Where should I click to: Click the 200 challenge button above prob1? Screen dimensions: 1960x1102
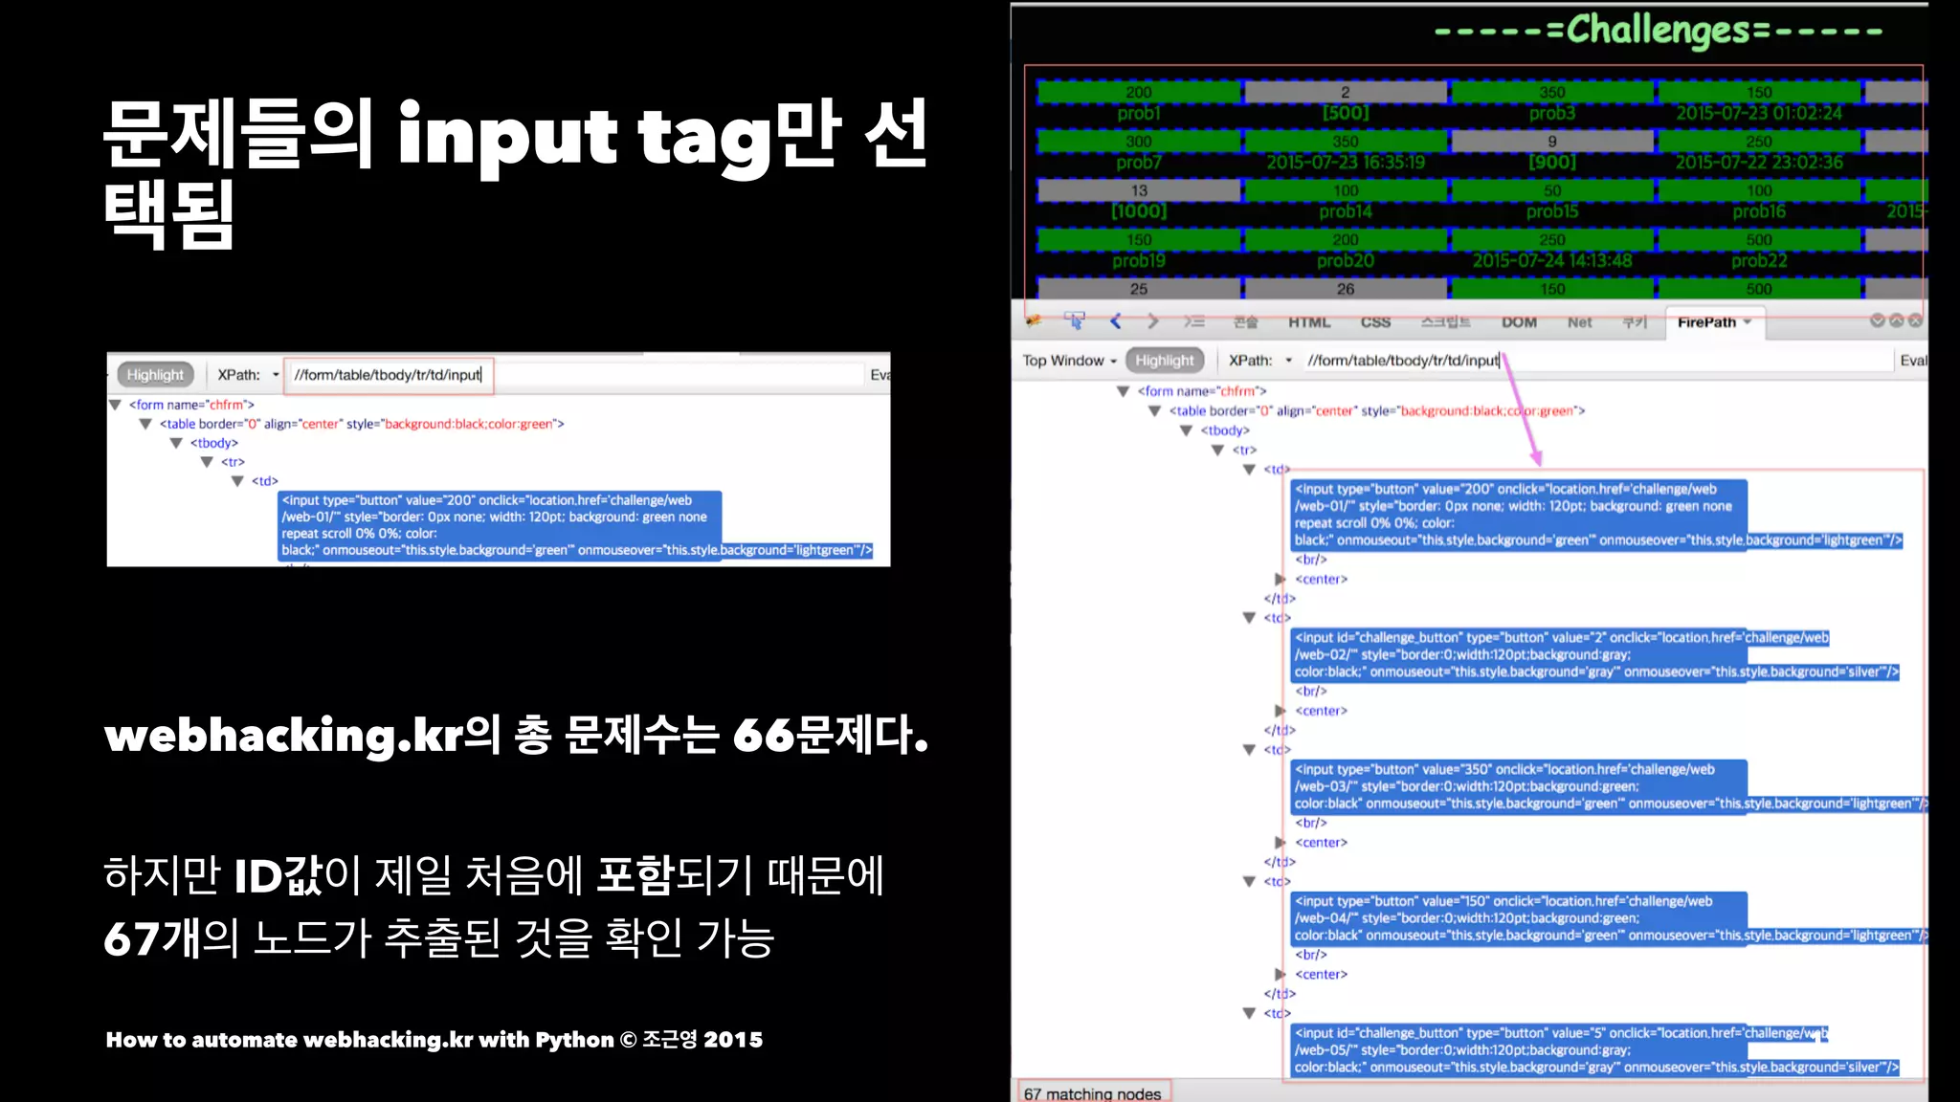click(1139, 92)
